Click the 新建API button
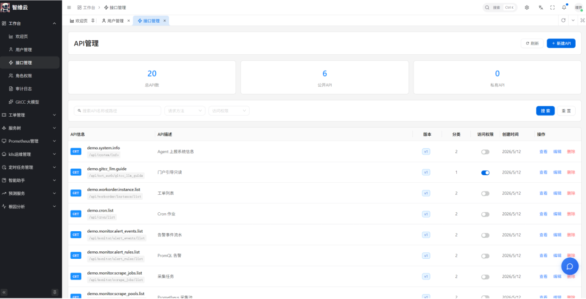The width and height of the screenshot is (586, 299). [x=561, y=43]
